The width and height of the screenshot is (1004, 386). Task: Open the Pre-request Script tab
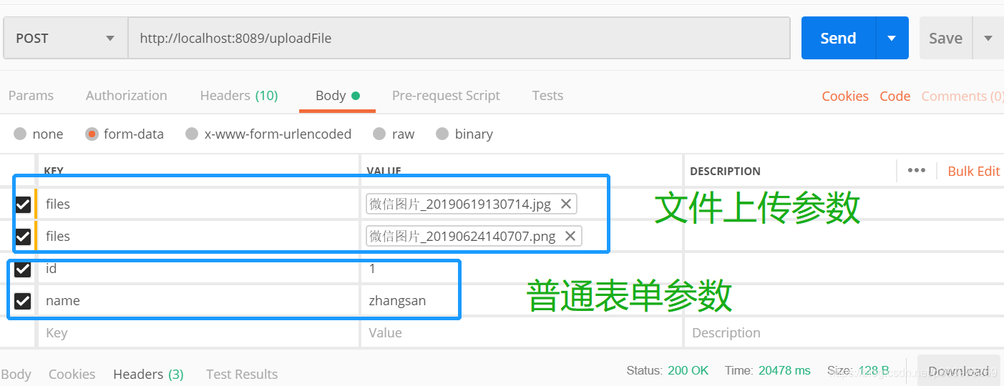(446, 96)
